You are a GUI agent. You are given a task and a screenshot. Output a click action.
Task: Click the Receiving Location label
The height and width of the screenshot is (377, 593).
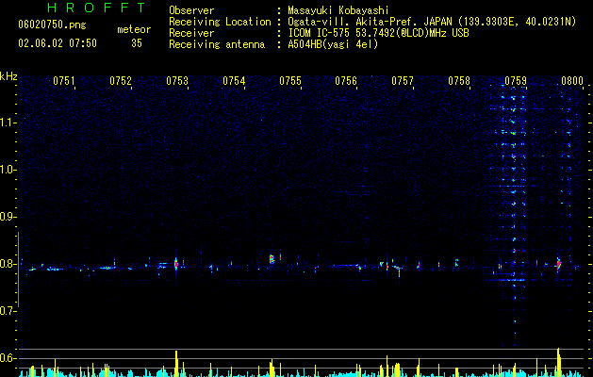tap(220, 22)
